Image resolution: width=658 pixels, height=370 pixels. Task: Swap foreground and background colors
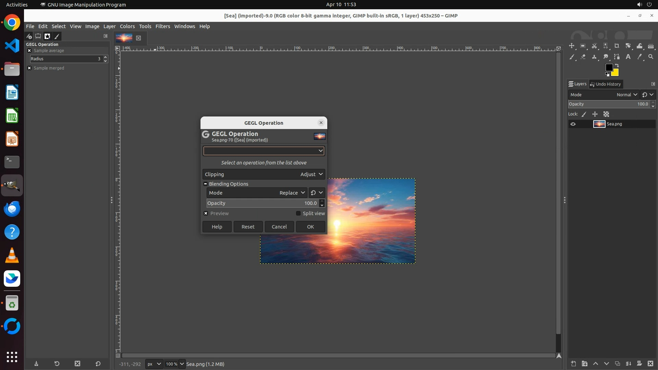pos(617,65)
